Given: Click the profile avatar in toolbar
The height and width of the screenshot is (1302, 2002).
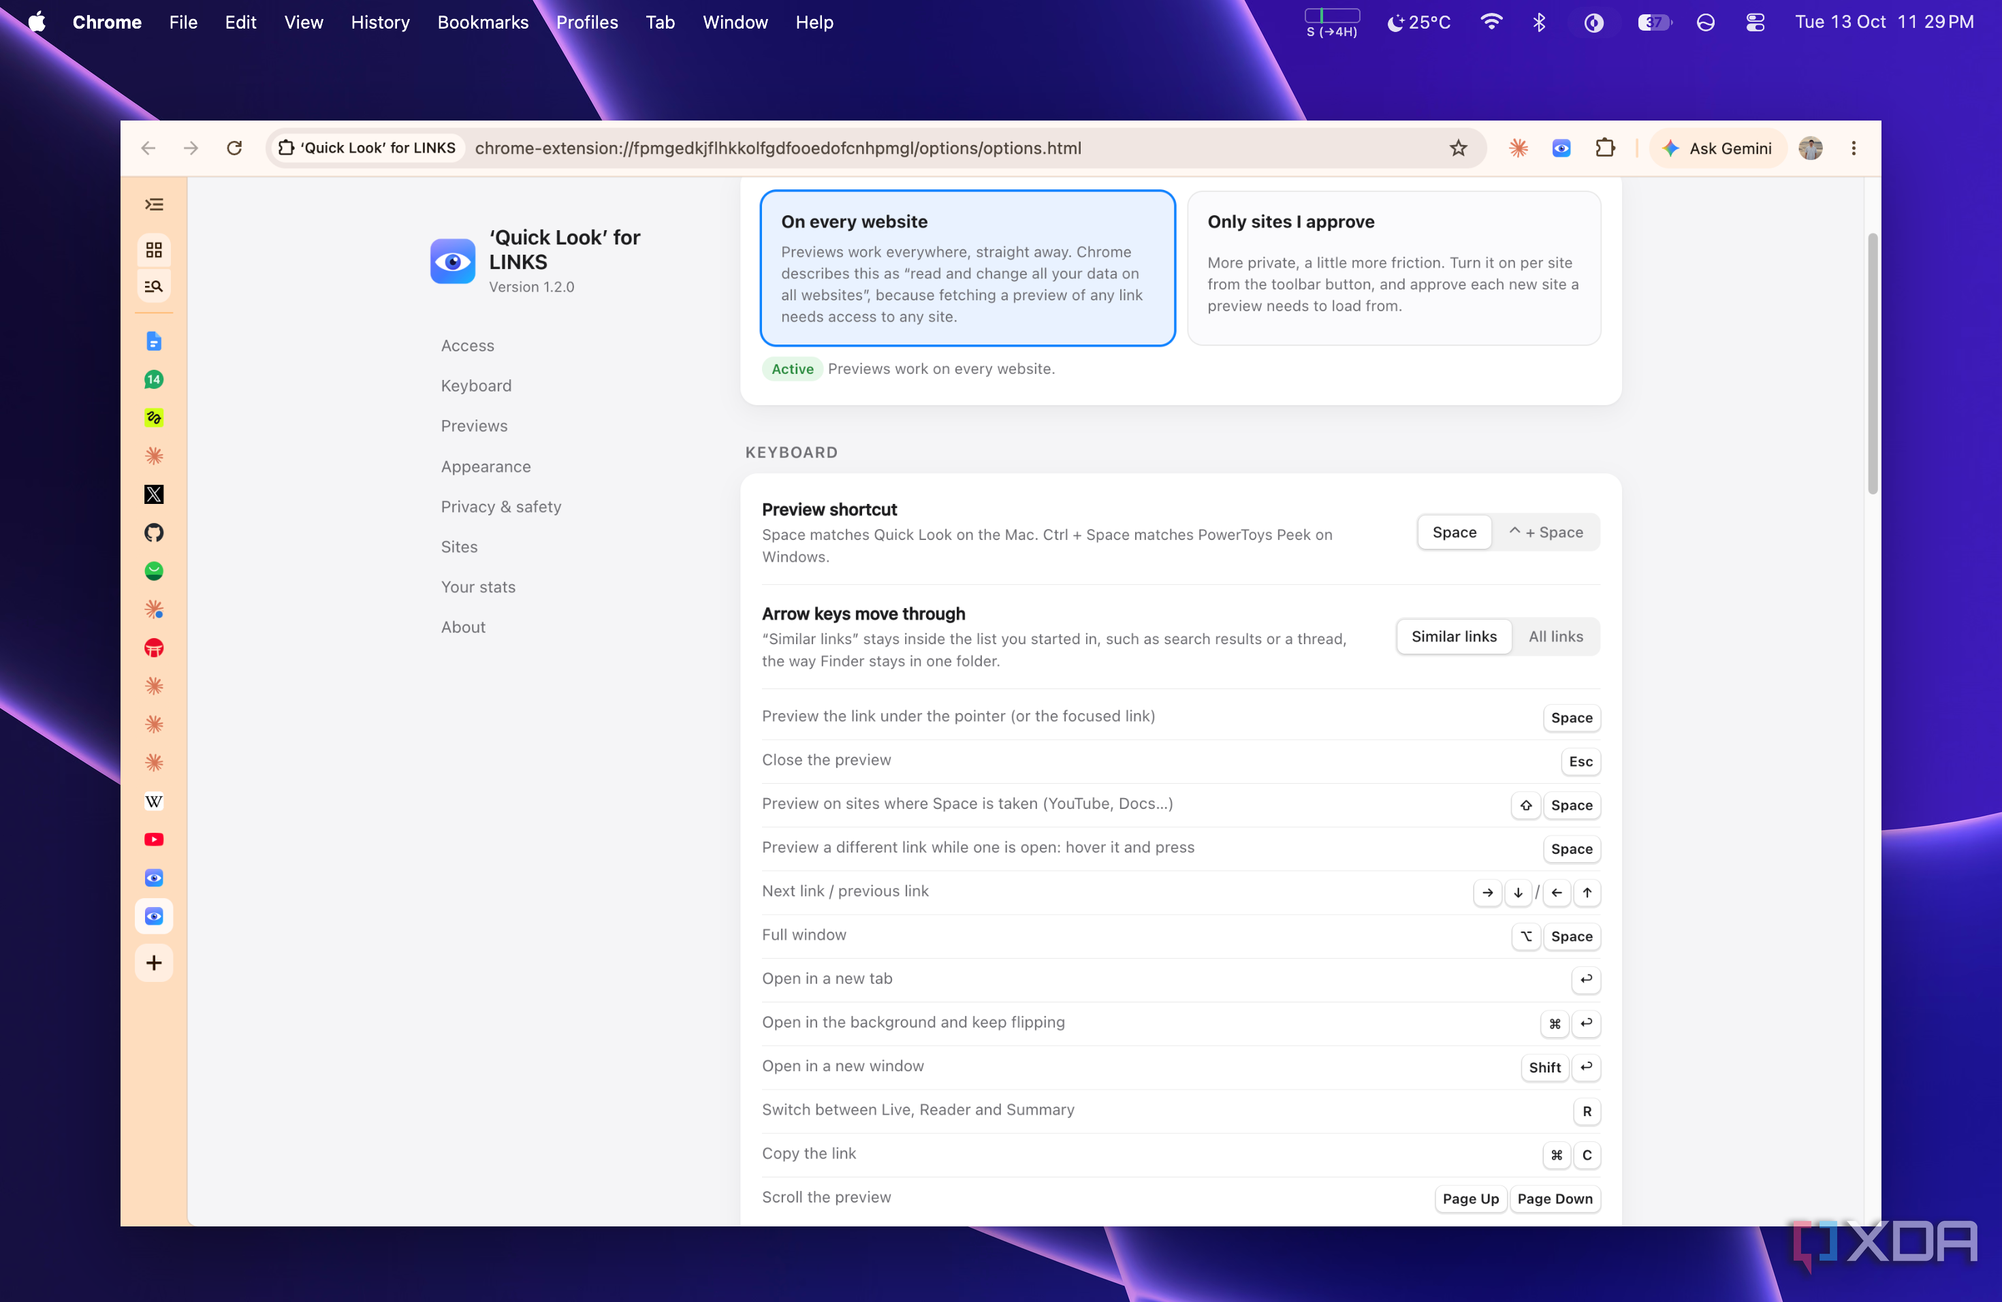Looking at the screenshot, I should pyautogui.click(x=1810, y=148).
